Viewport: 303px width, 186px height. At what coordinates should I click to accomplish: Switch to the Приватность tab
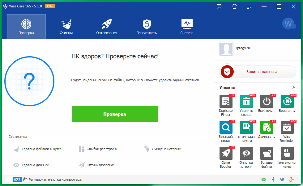pyautogui.click(x=147, y=26)
